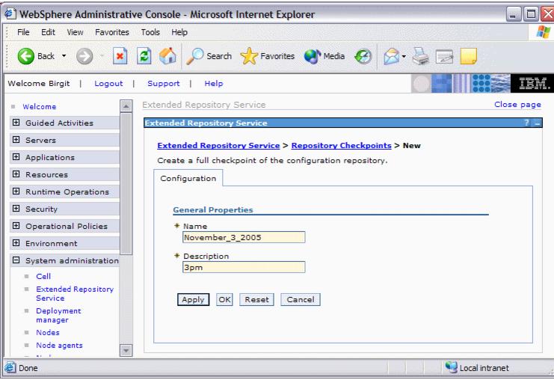Expand Runtime Operations node
This screenshot has width=554, height=380.
16,191
